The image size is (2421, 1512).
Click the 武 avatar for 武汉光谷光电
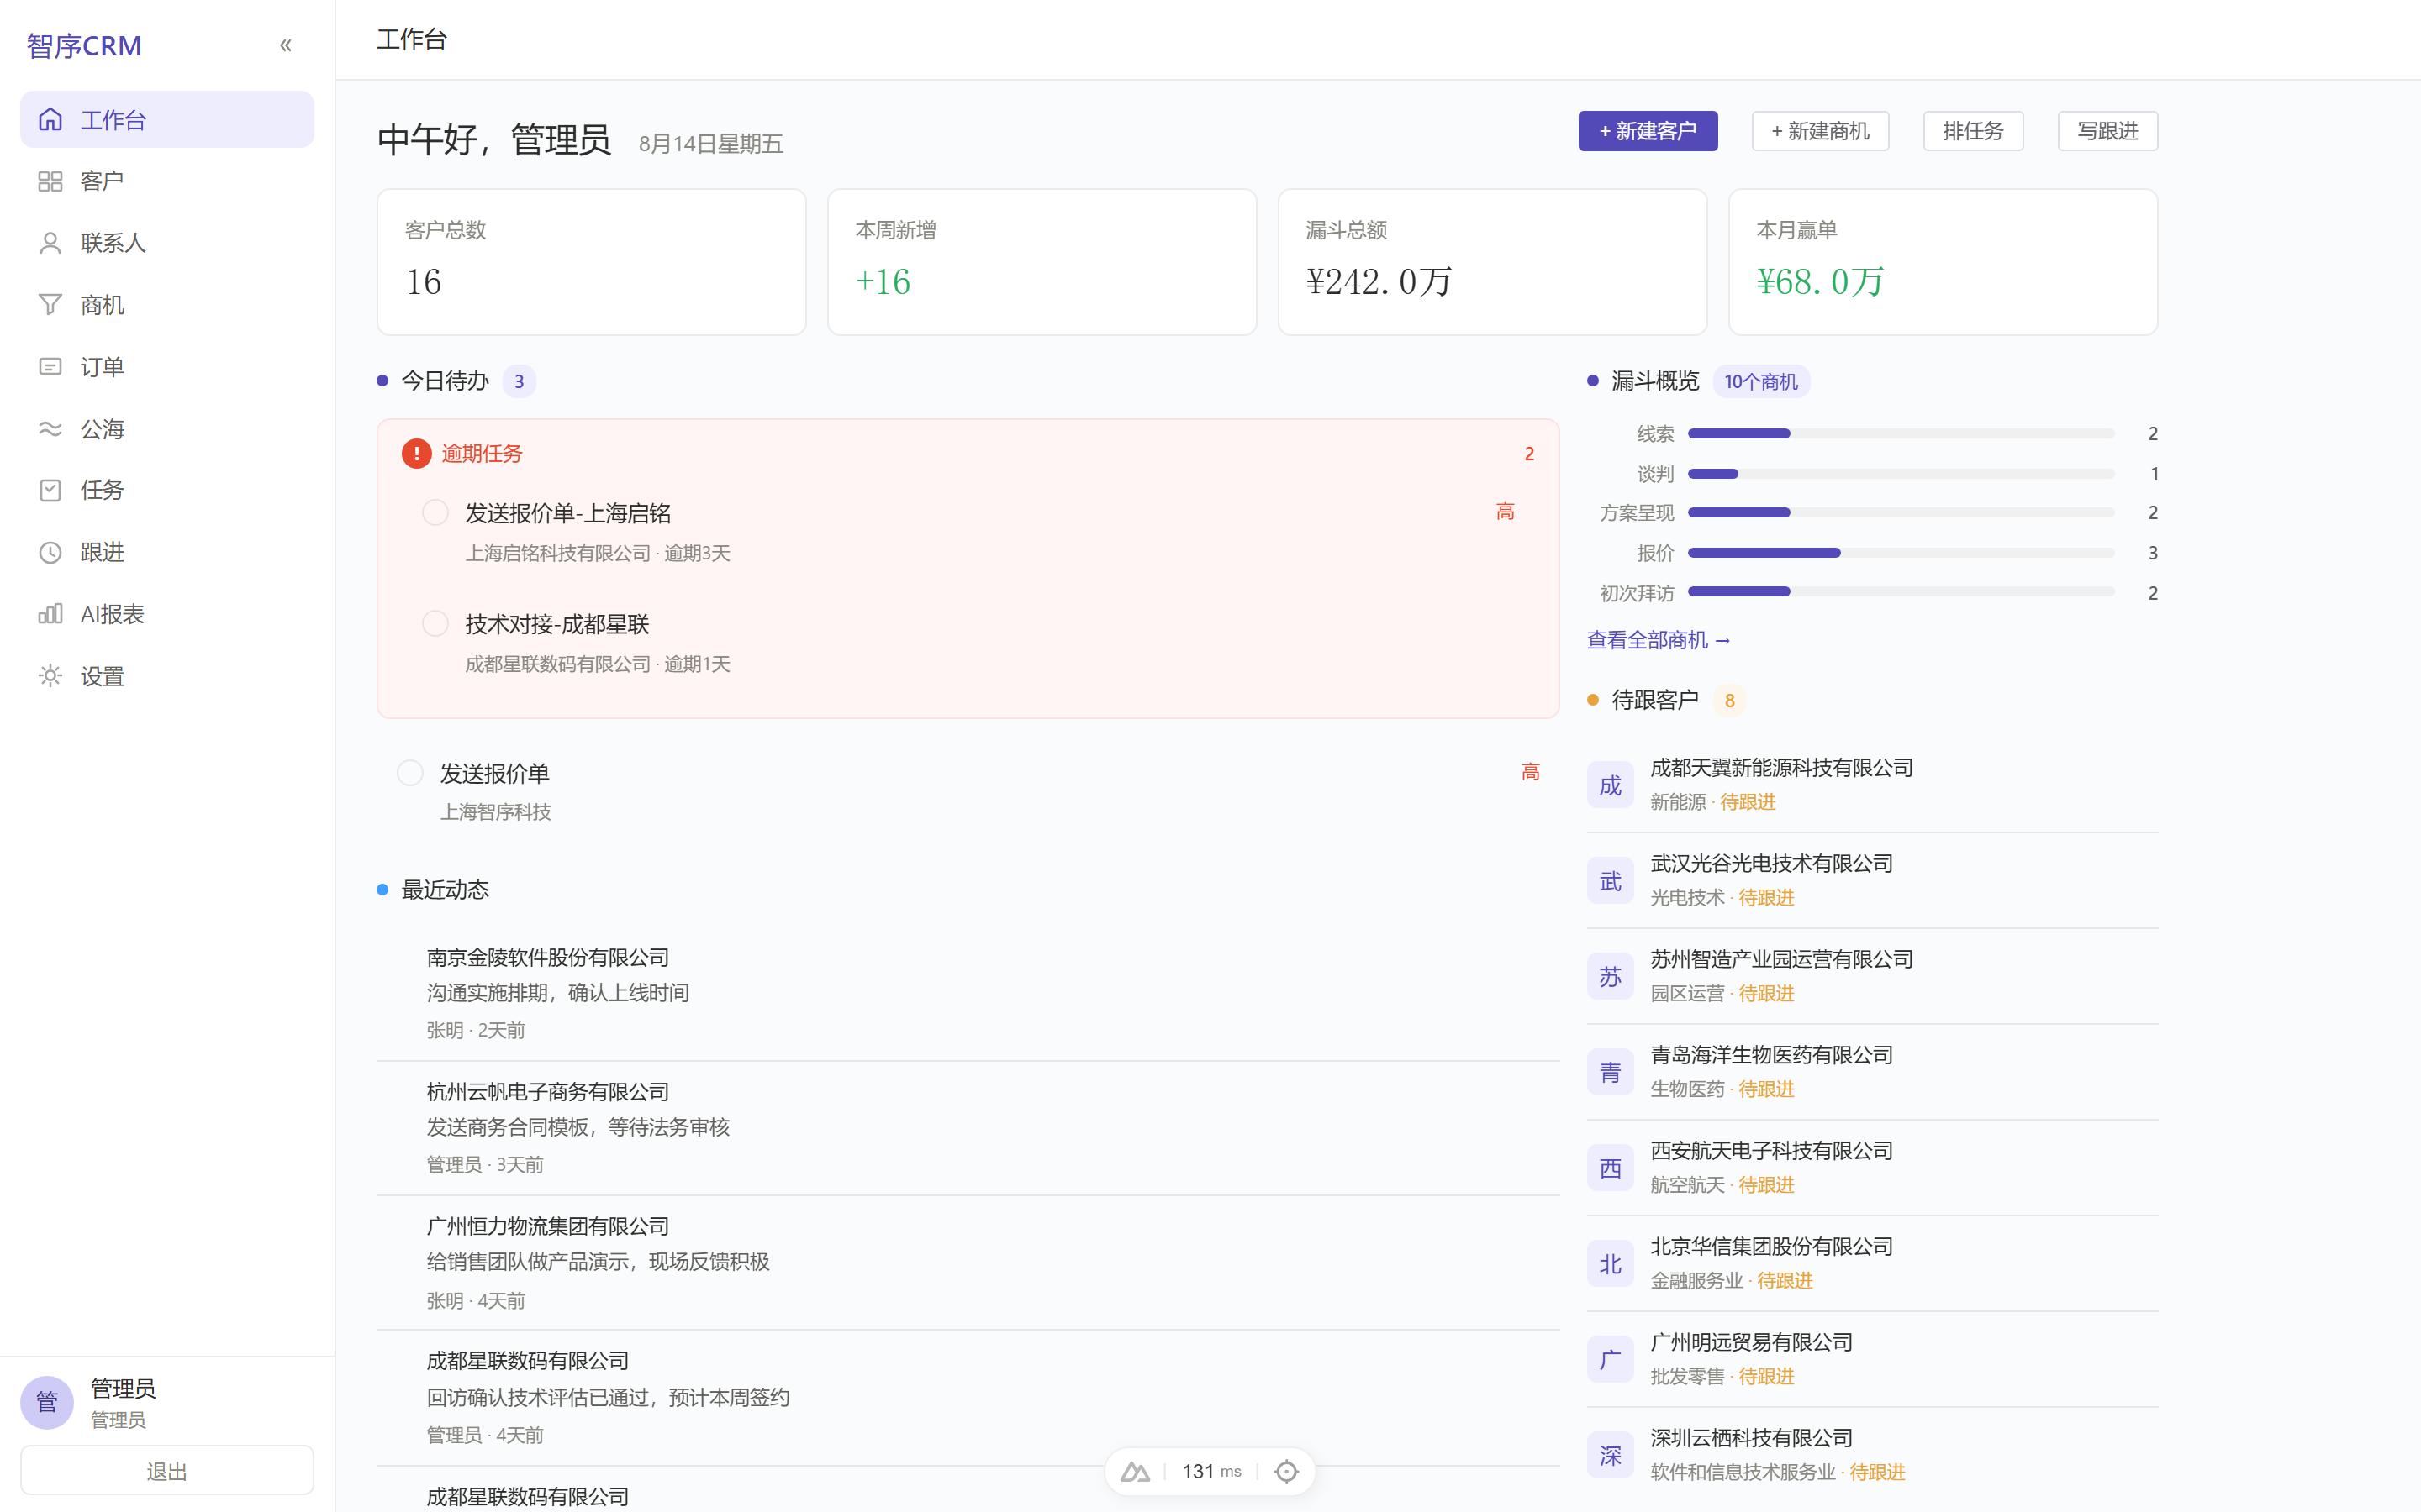click(x=1611, y=881)
